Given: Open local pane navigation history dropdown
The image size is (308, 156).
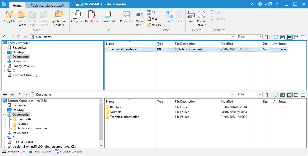Looking at the screenshot, I should [26, 37].
